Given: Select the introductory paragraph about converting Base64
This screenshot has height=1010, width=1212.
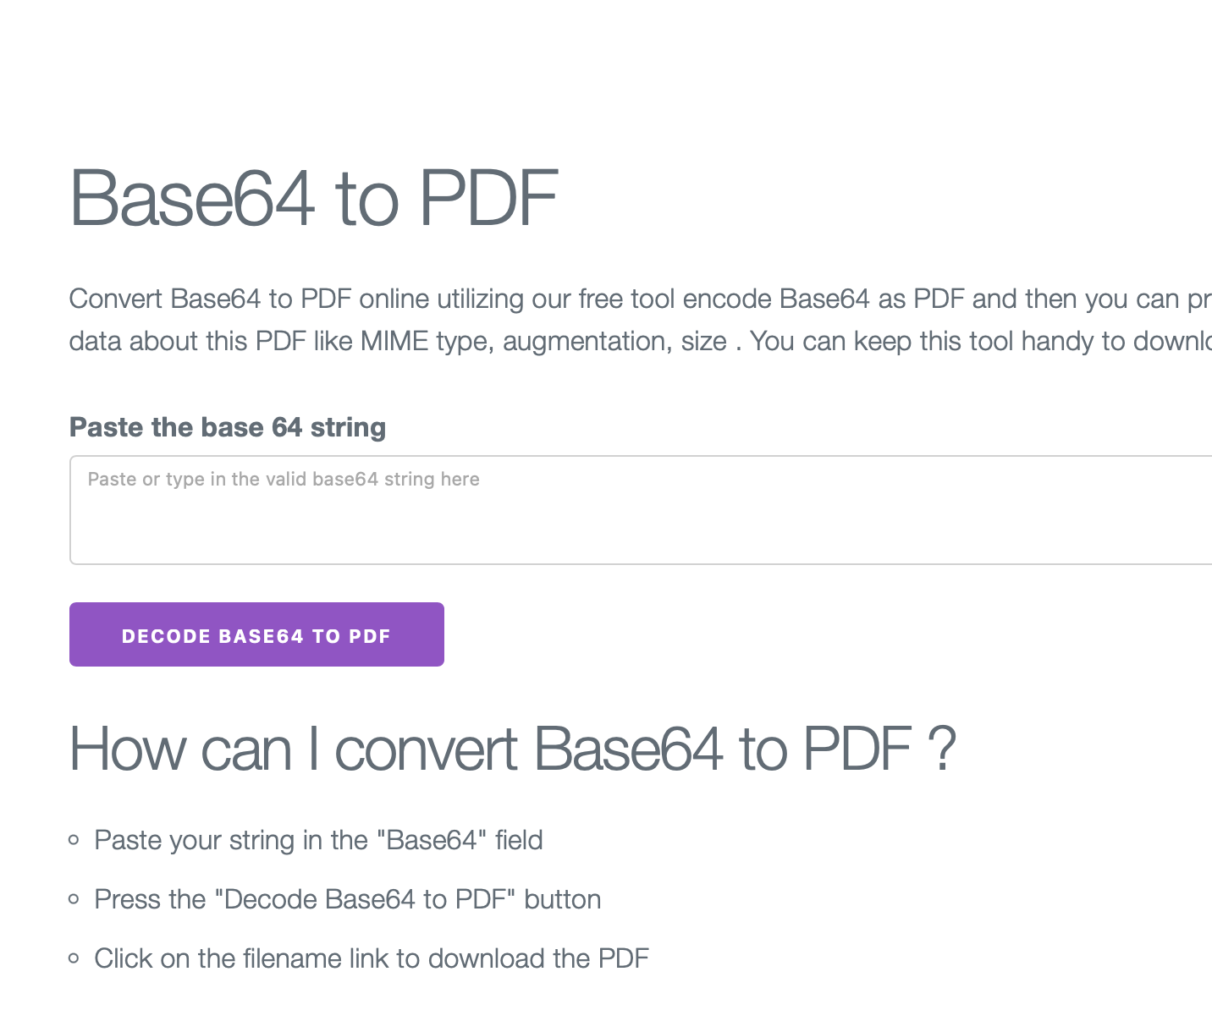Looking at the screenshot, I should click(592, 320).
